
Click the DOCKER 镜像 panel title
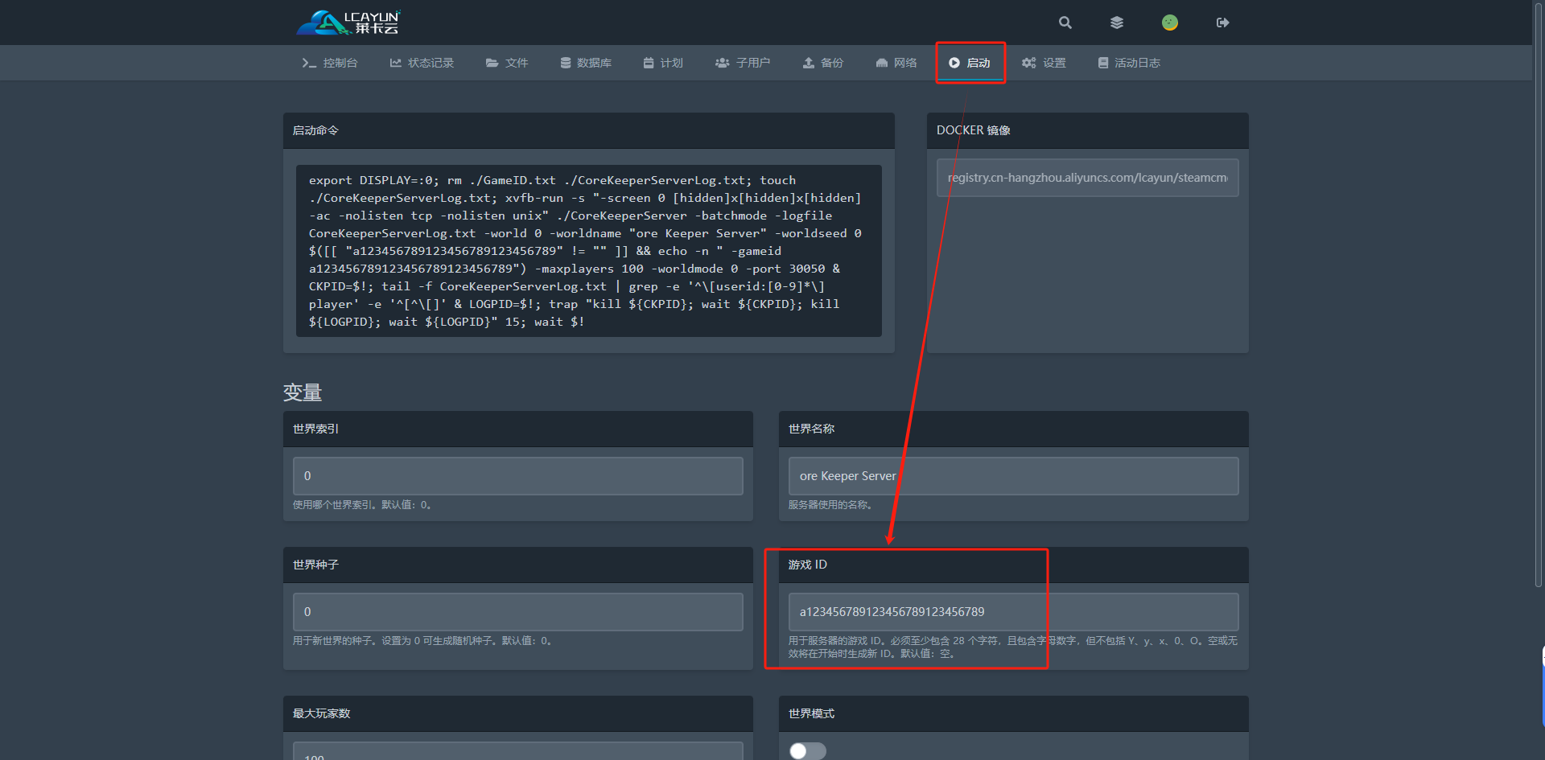tap(974, 130)
